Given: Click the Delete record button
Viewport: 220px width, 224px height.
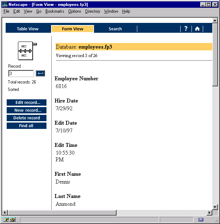Looking at the screenshot, I should coord(26,118).
